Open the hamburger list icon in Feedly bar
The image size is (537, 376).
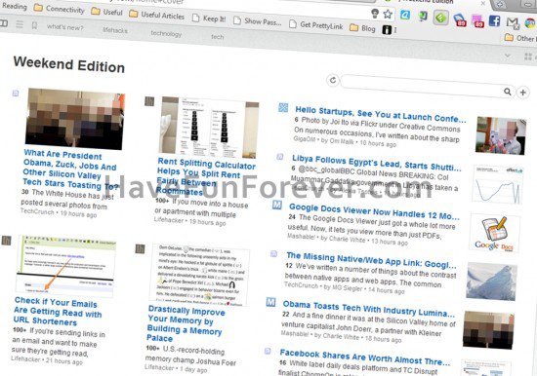20,24
